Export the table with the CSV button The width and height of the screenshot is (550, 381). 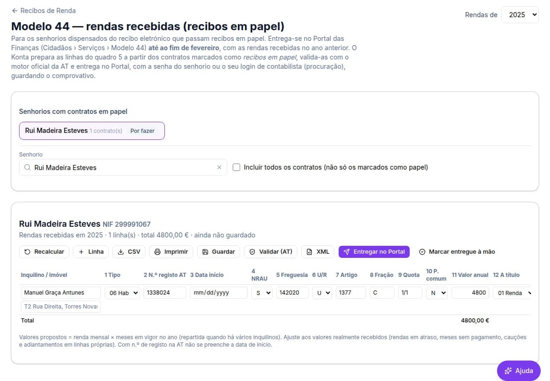(129, 252)
